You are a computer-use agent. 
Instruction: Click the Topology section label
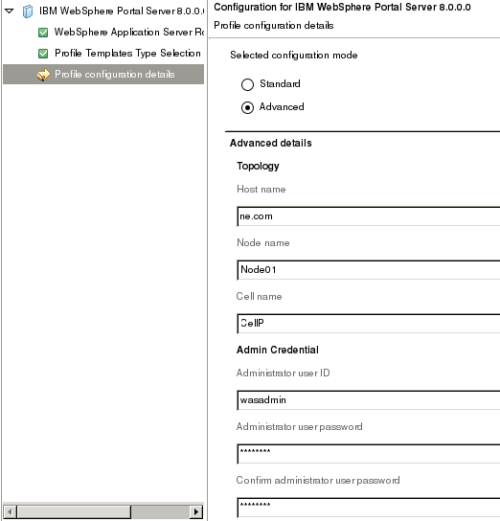tap(258, 166)
